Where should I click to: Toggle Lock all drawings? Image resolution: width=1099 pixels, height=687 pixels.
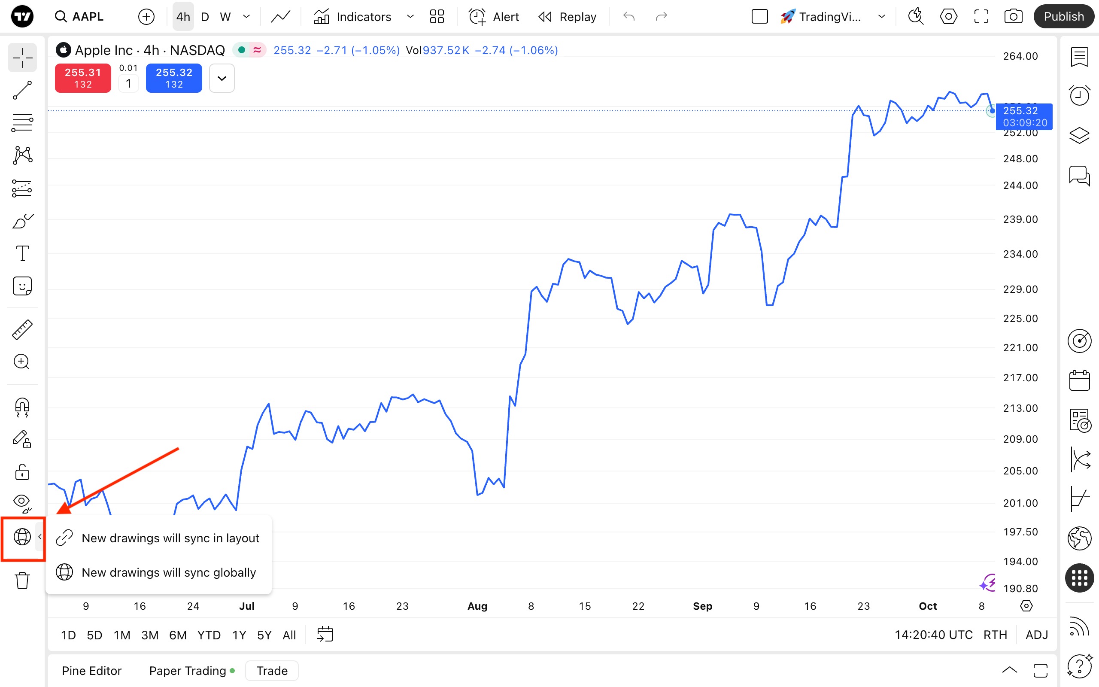click(22, 472)
